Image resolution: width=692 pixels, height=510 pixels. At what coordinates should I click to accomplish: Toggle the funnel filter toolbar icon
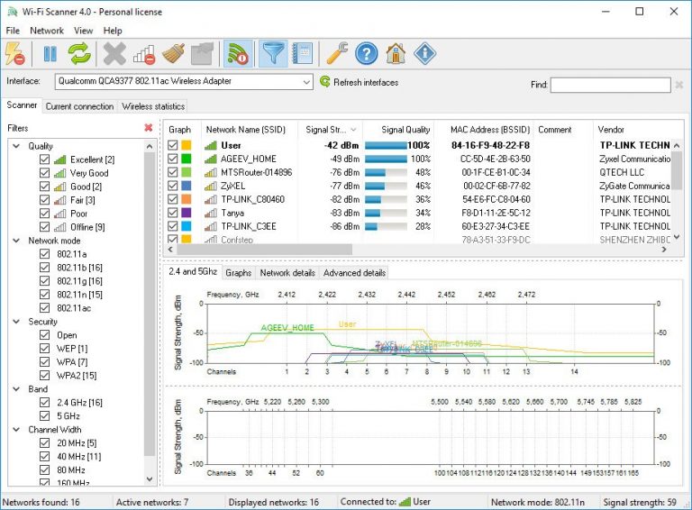coord(273,54)
